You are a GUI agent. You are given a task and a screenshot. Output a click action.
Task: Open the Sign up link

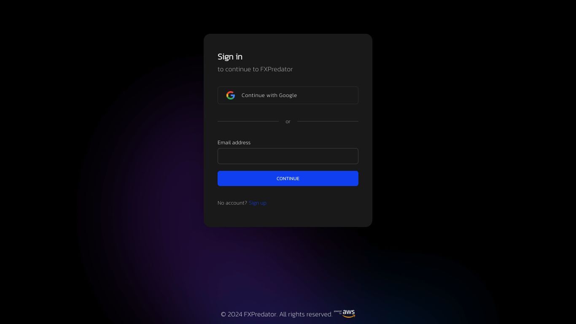click(258, 203)
